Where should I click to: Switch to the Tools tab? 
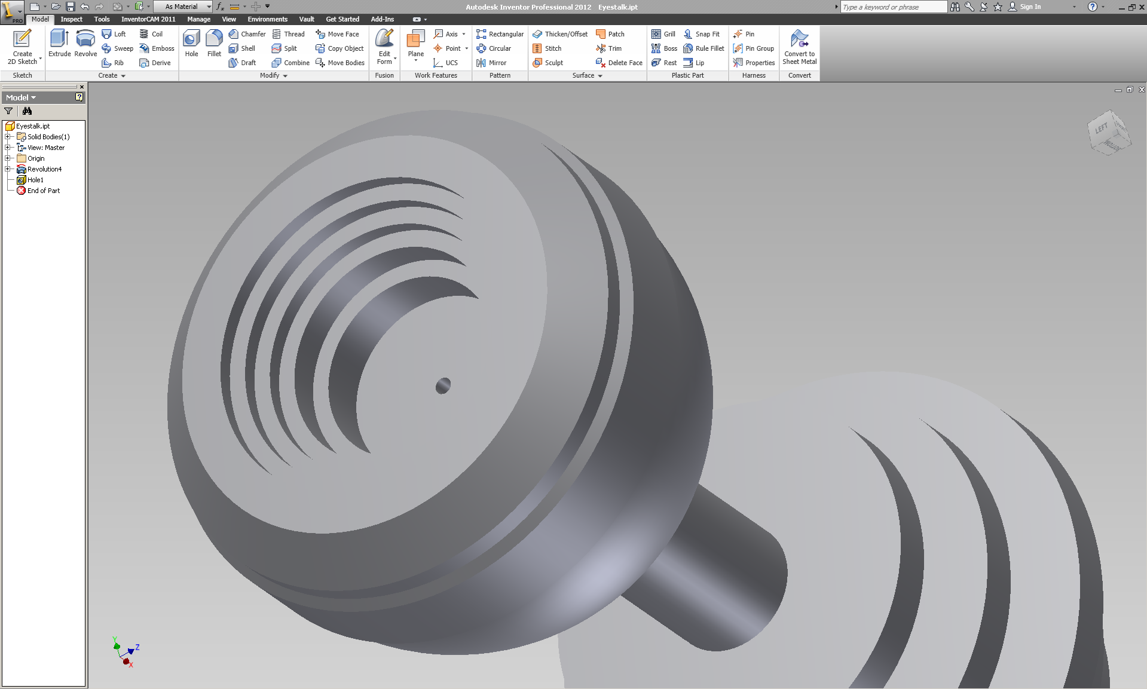(x=102, y=19)
